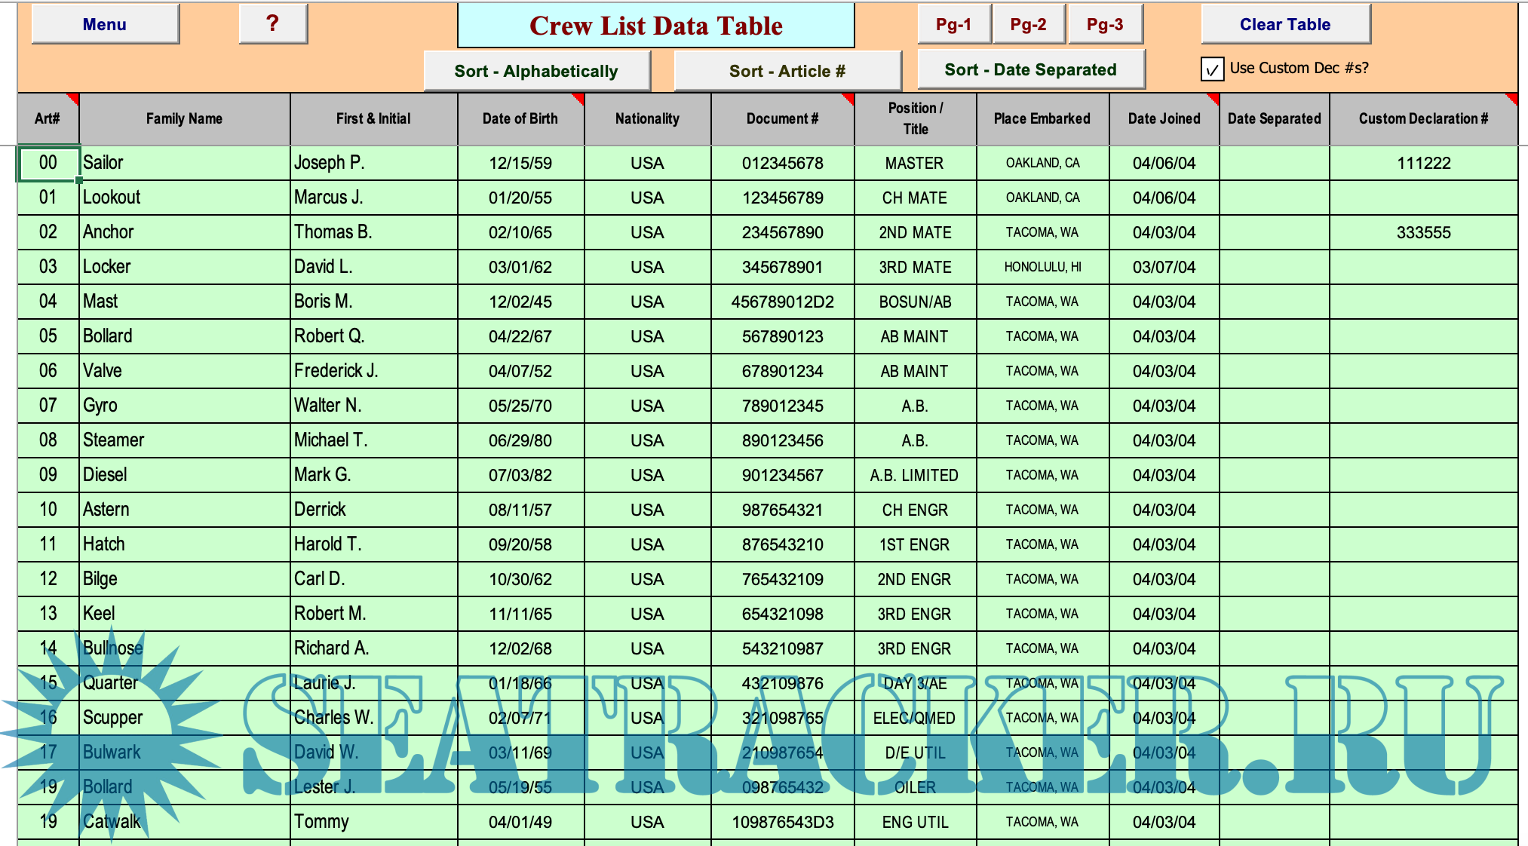Click the Art# column header
The image size is (1528, 846).
click(x=48, y=118)
